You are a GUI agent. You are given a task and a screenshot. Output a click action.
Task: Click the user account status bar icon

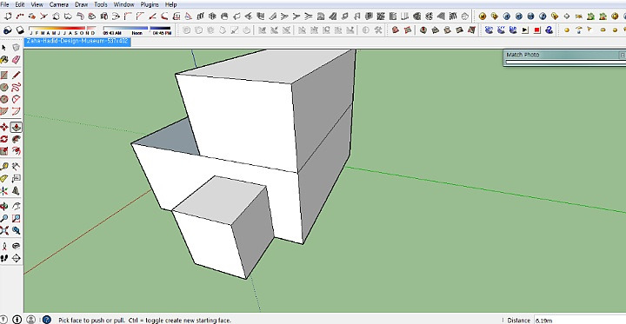(x=30, y=320)
